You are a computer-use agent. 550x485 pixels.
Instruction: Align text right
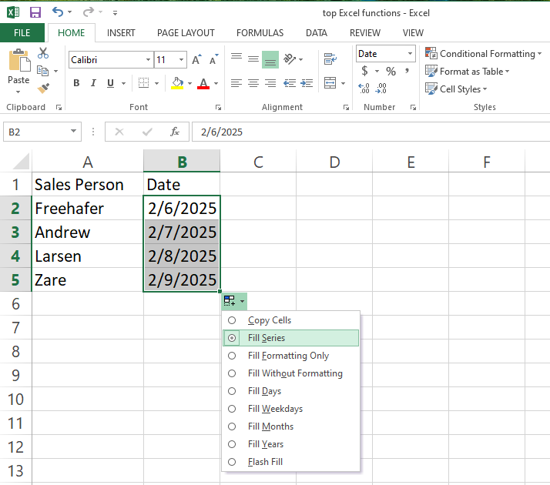point(270,83)
